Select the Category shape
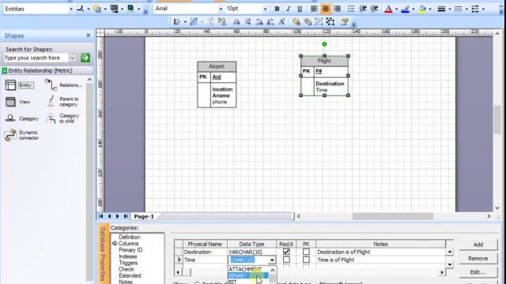 point(22,118)
